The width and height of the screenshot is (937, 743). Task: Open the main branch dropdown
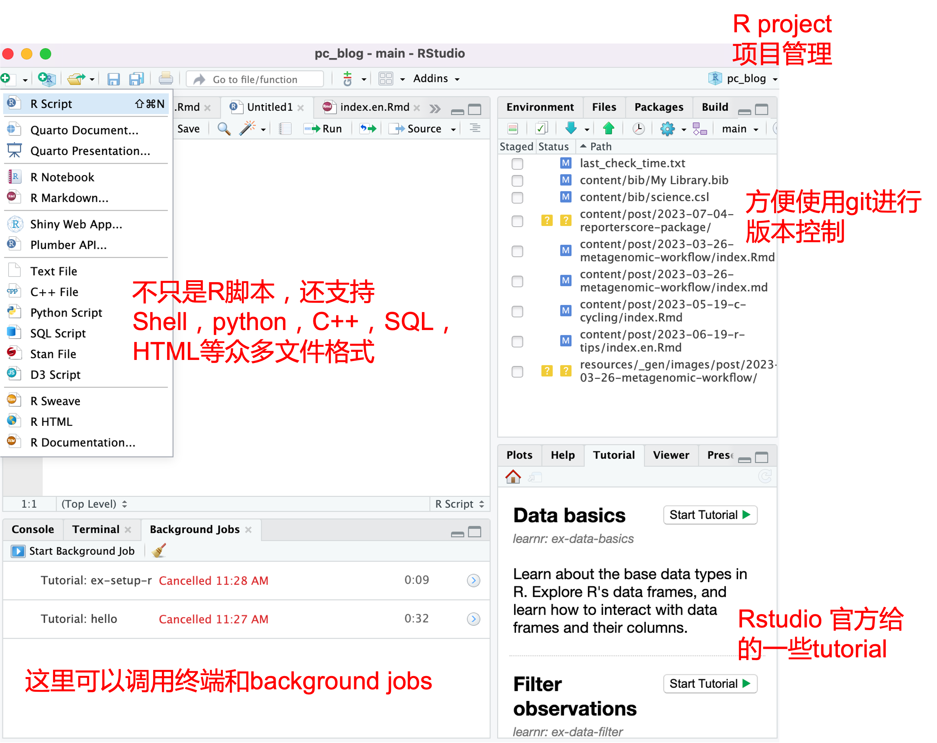pyautogui.click(x=740, y=129)
